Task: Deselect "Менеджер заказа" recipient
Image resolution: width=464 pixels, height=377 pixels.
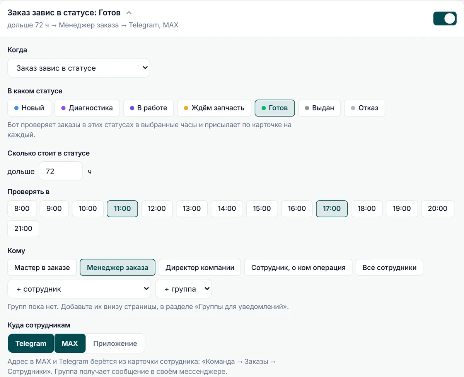Action: pyautogui.click(x=118, y=267)
